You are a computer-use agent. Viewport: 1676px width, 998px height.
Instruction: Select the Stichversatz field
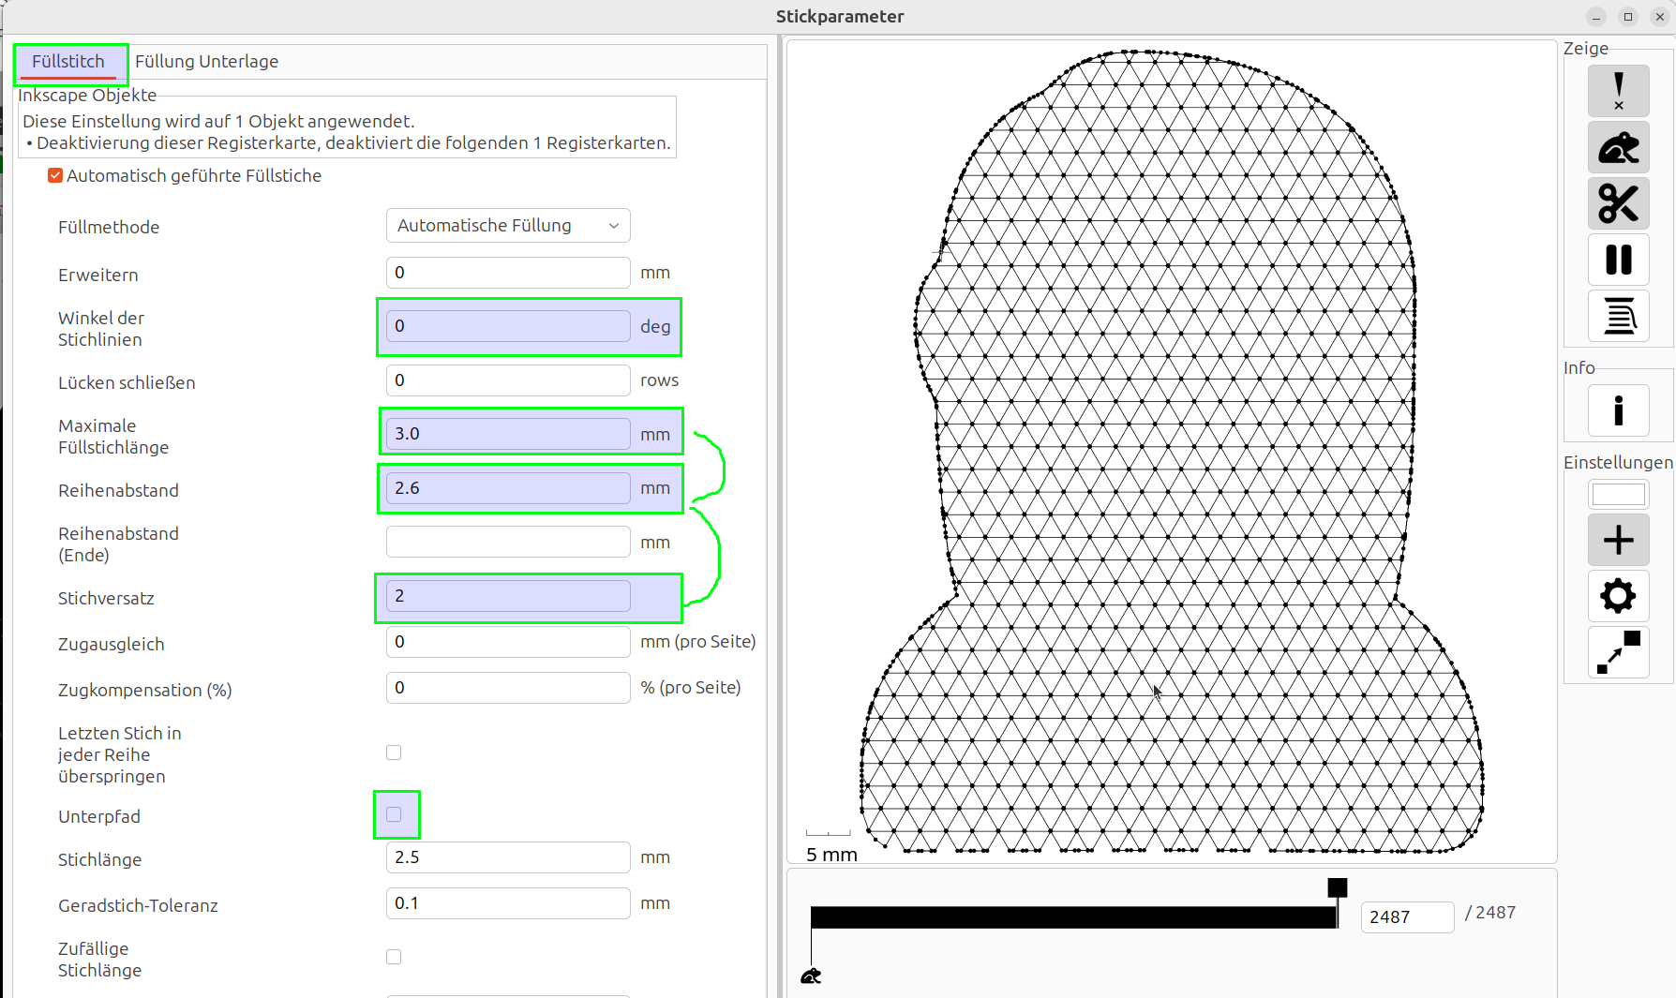(508, 596)
